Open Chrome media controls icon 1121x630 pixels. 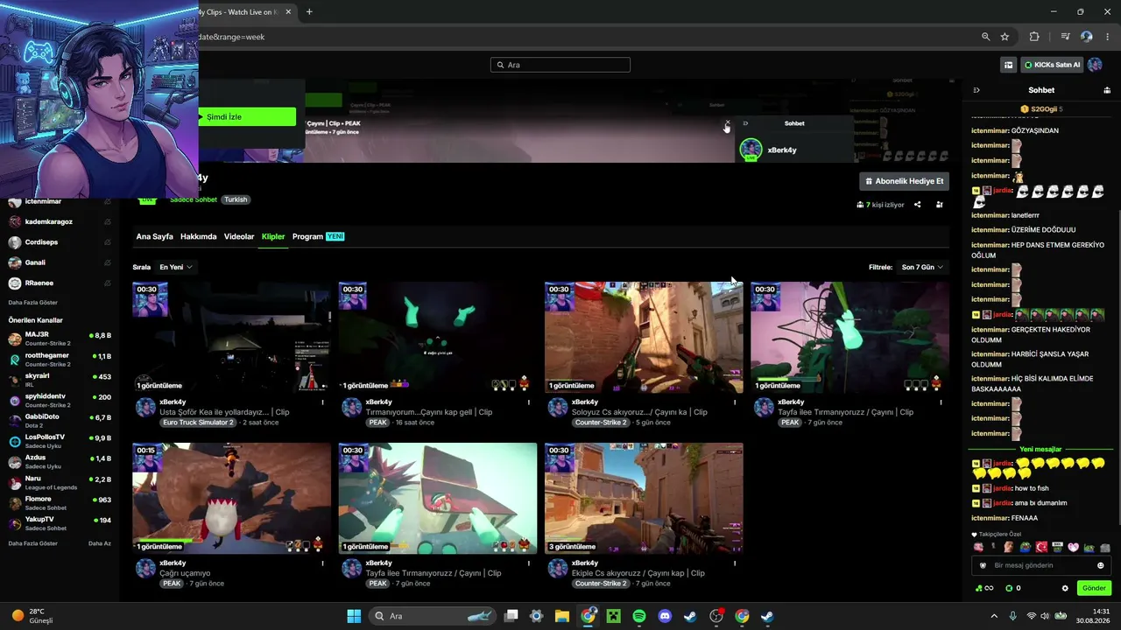1065,37
